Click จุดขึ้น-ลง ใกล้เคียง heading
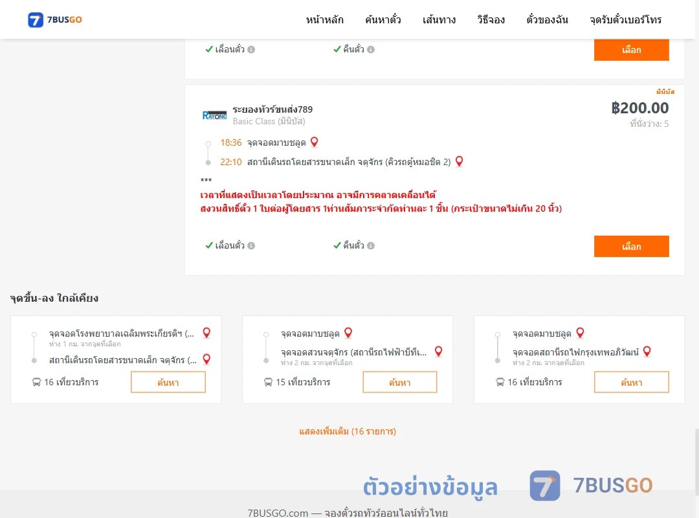This screenshot has height=518, width=699. coord(54,298)
